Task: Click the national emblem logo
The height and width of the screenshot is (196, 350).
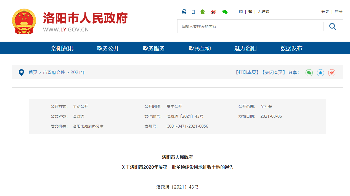Action: click(x=24, y=21)
